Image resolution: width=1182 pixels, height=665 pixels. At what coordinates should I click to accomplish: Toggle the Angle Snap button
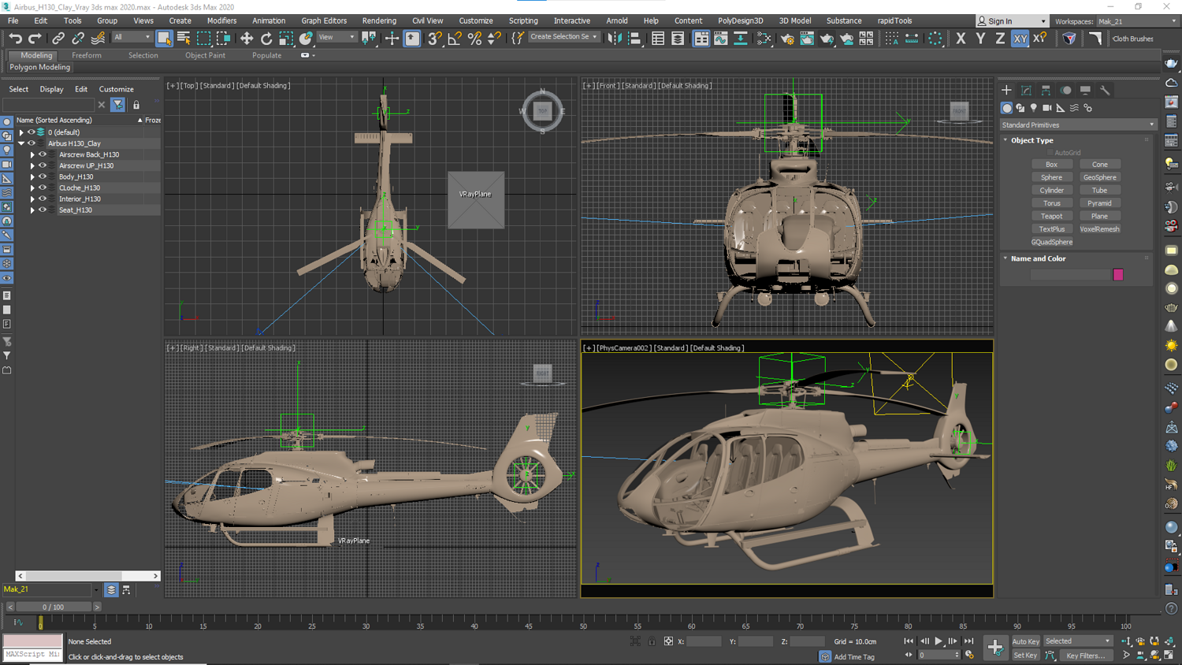pyautogui.click(x=455, y=39)
